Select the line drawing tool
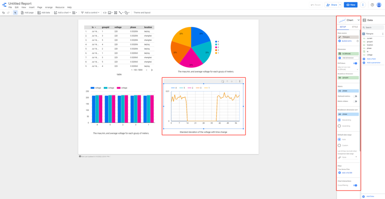Screen dimensions: 385x199 [x=120, y=12]
